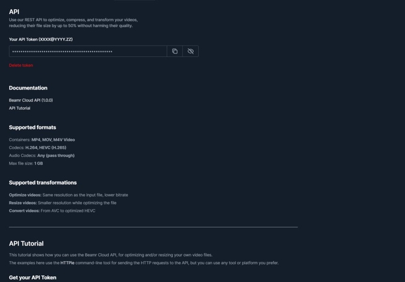The image size is (405, 282).
Task: Click the Max file size 1 GB line
Action: click(x=26, y=164)
